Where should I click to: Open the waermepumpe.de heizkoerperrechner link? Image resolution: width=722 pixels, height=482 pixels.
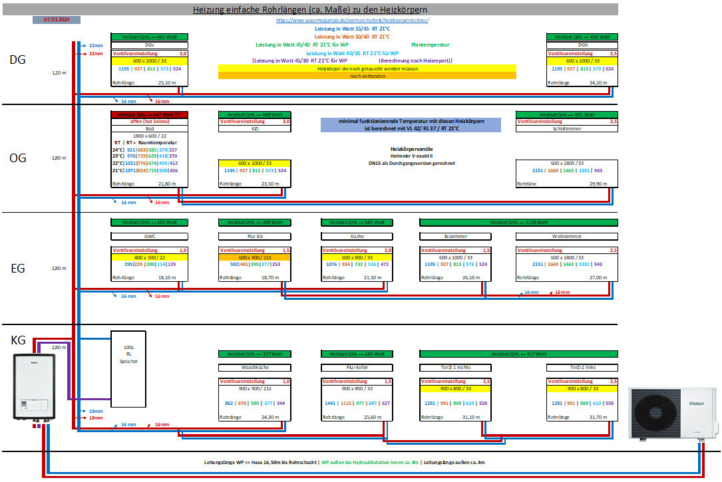[x=352, y=21]
